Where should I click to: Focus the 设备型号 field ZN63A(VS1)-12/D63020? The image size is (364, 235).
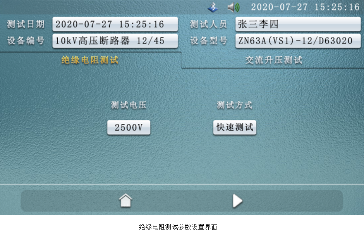[x=297, y=41]
